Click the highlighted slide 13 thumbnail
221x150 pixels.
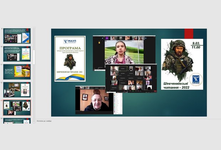[17, 107]
